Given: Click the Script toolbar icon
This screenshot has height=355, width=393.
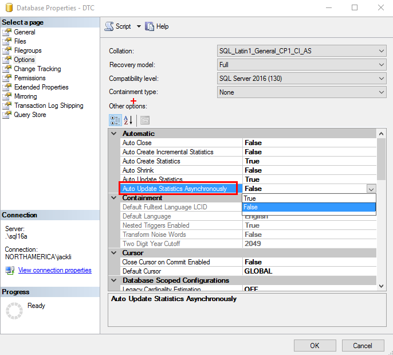Looking at the screenshot, I should [x=109, y=26].
